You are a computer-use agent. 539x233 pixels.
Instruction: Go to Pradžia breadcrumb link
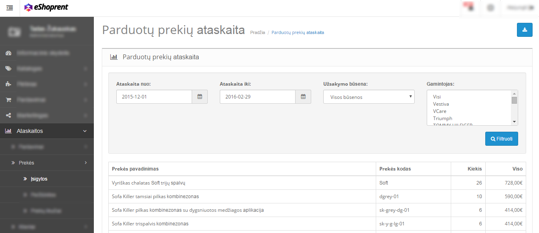pyautogui.click(x=257, y=32)
